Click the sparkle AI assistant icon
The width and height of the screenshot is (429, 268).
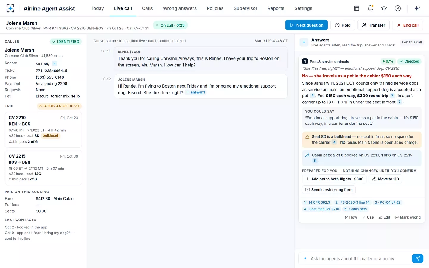point(417,8)
